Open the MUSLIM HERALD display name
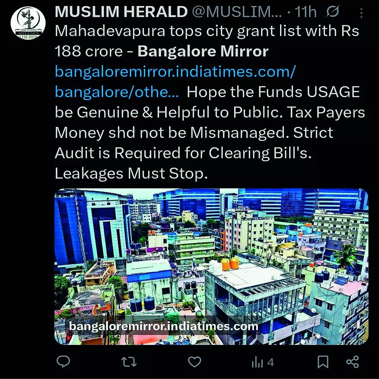 tap(121, 12)
